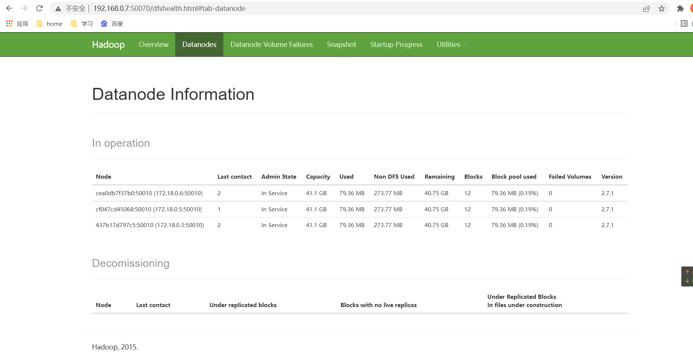Switch to the Overview tab
This screenshot has height=363, width=693.
point(153,44)
